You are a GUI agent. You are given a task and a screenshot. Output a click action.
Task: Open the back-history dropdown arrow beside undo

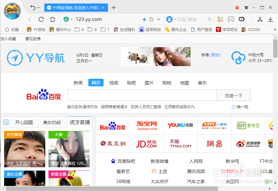(x=39, y=7)
